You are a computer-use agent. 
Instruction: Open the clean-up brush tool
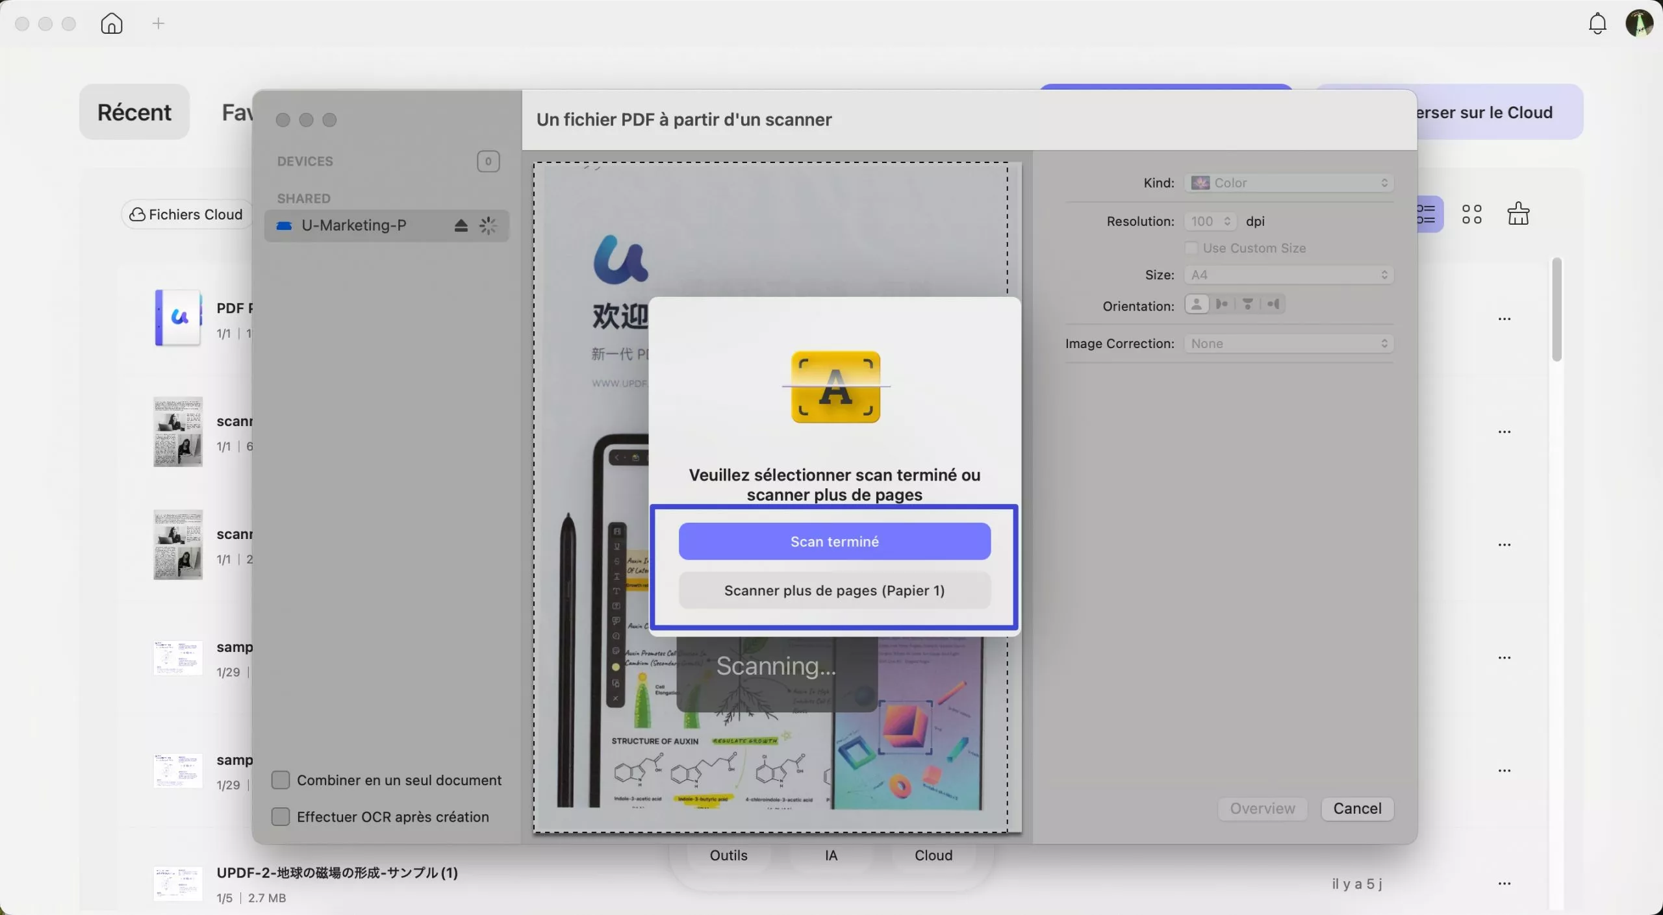(x=1517, y=213)
